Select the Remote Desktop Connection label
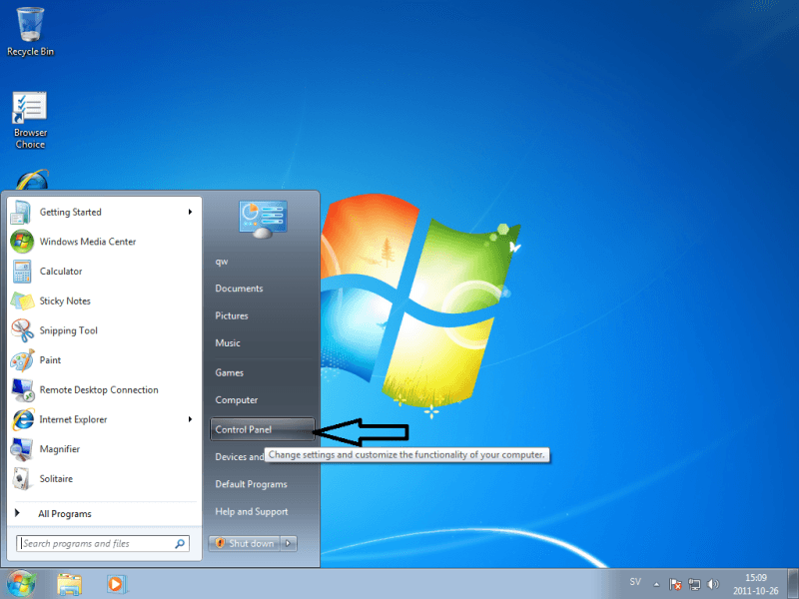 coord(99,389)
